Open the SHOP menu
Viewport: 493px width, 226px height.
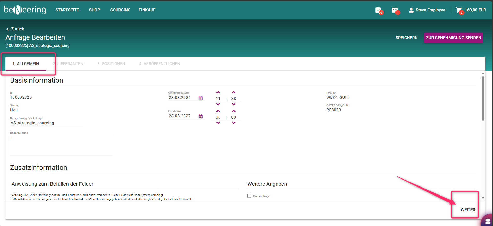[x=94, y=10]
